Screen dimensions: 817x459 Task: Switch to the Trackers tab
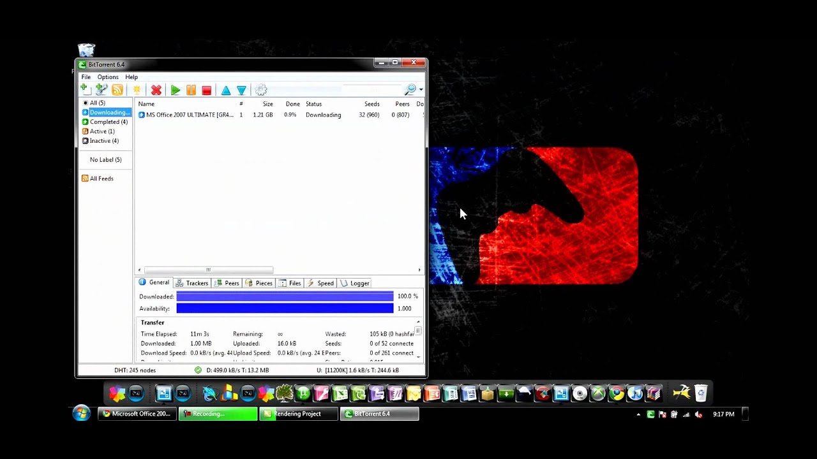click(x=192, y=283)
